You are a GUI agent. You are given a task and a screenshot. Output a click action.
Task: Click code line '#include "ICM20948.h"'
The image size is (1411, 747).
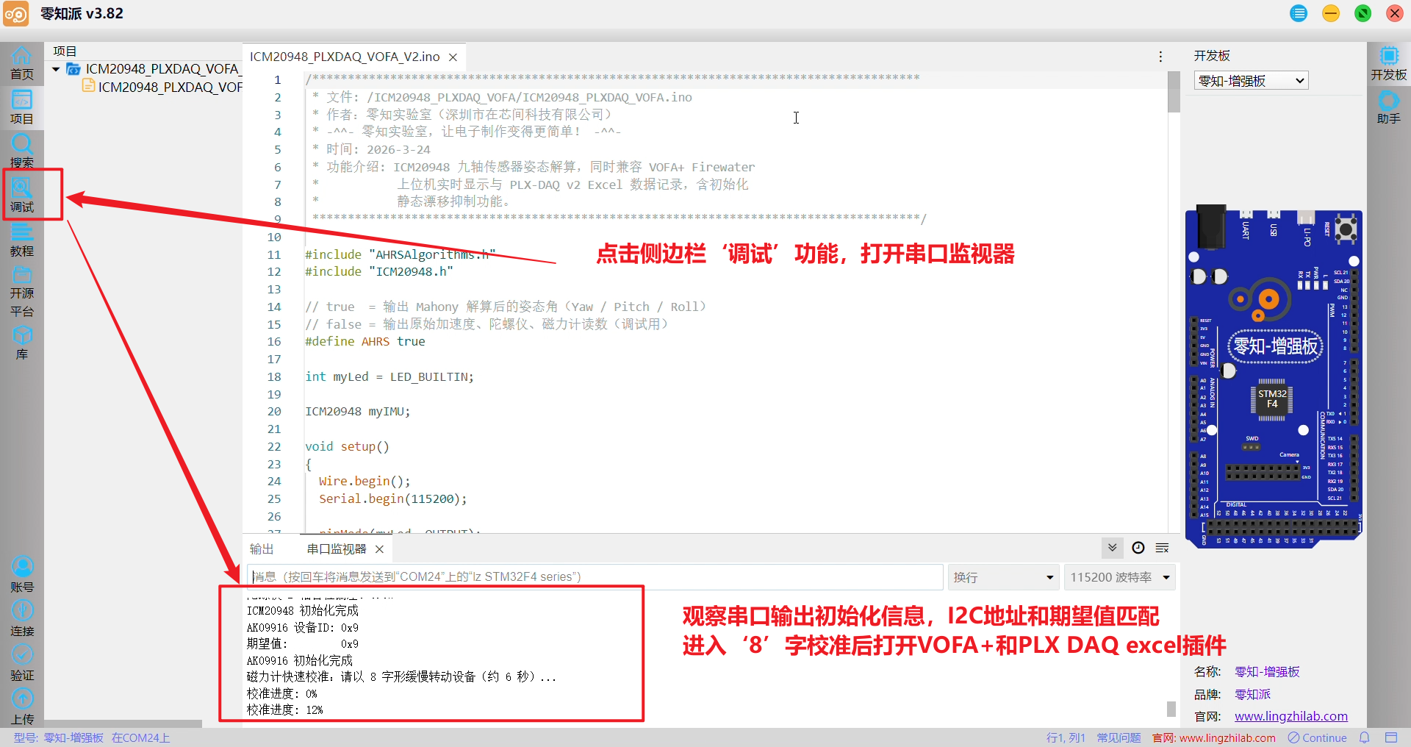[379, 271]
